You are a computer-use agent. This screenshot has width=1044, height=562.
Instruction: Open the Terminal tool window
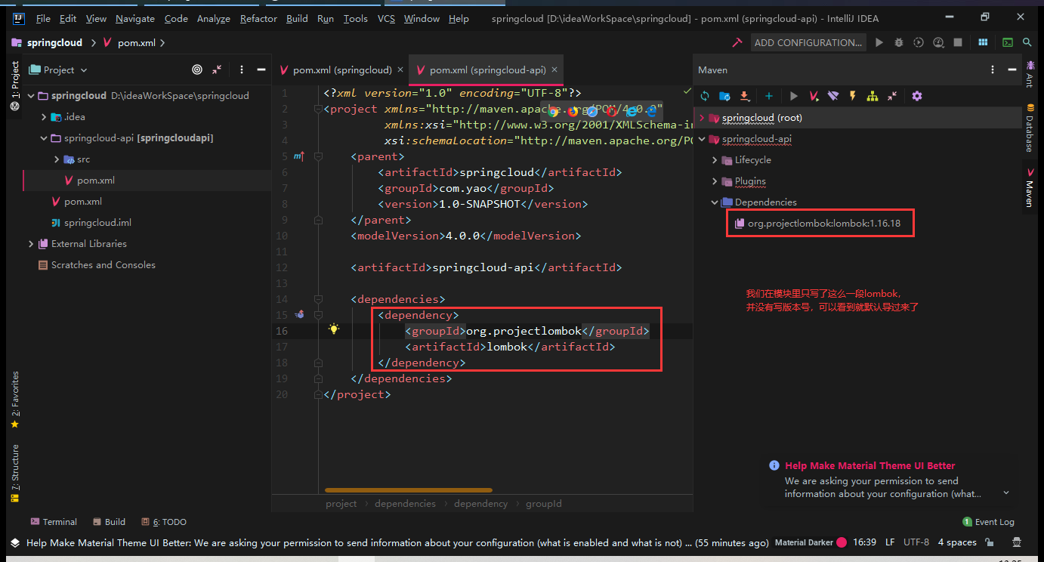[53, 522]
